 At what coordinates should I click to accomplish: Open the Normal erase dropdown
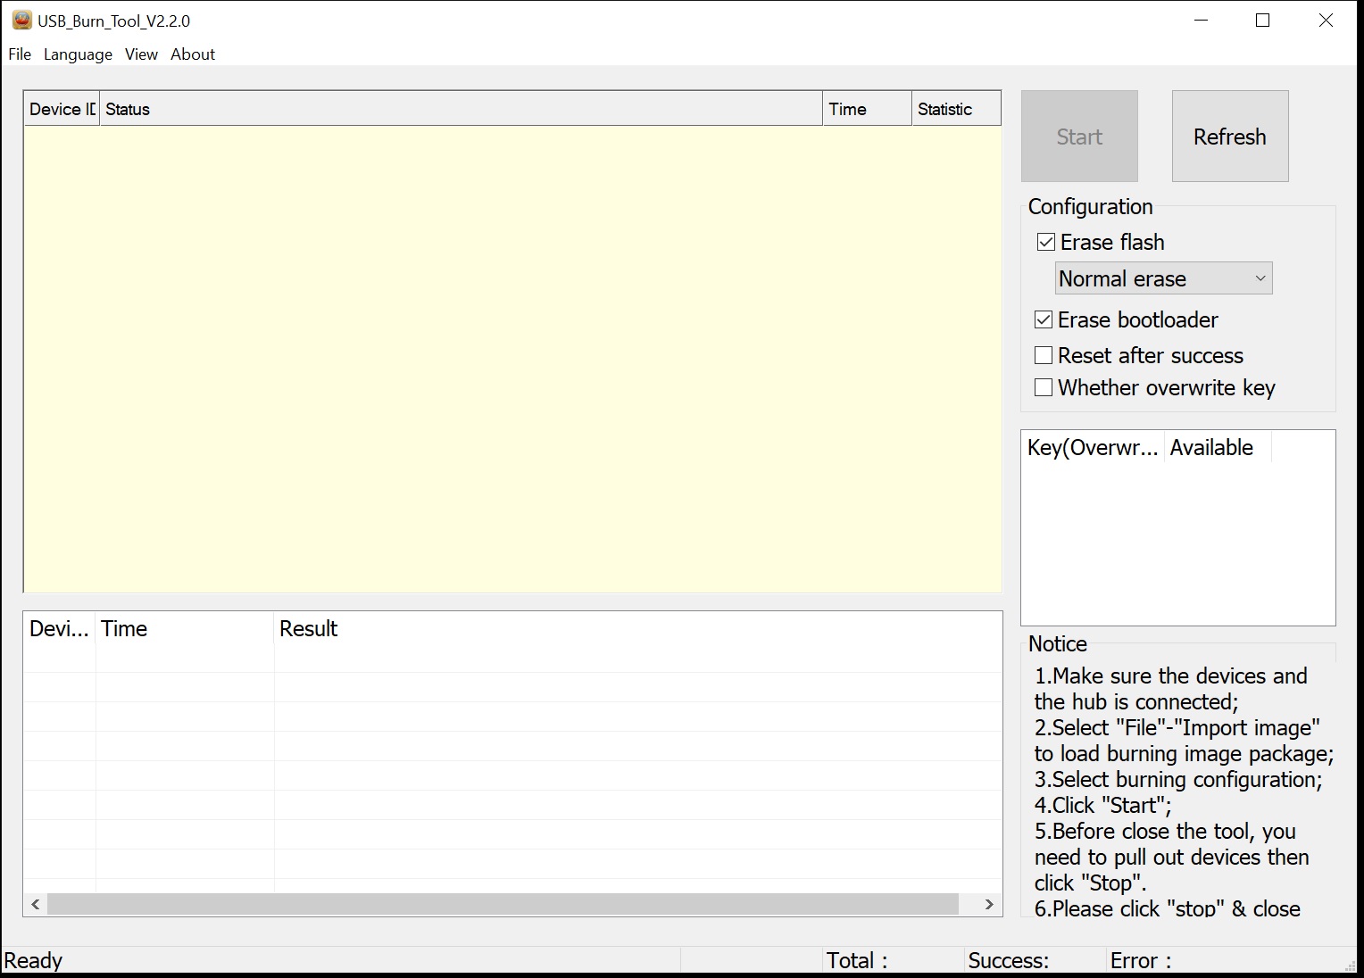[x=1163, y=278]
